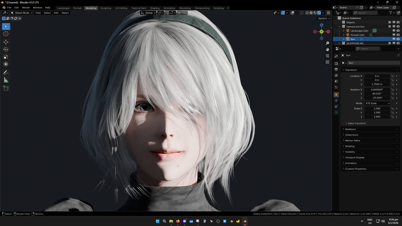Select the Move tool
This screenshot has height=226, width=402.
coord(6,42)
